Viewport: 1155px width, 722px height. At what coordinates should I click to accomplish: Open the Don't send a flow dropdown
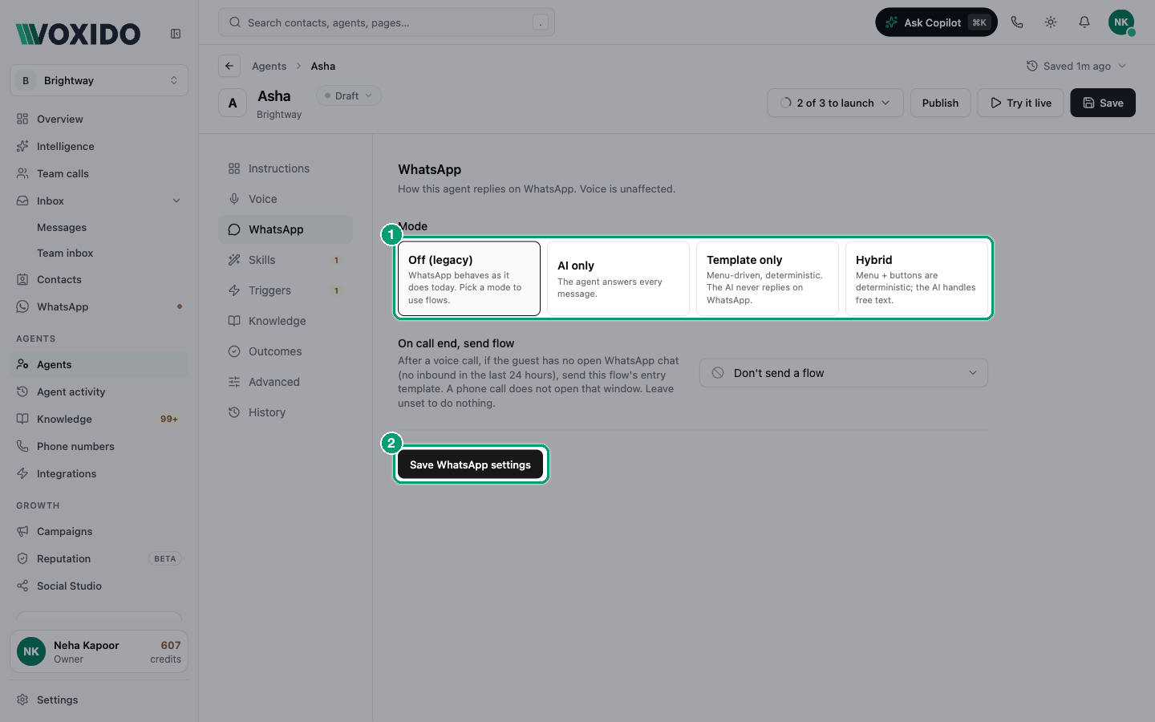click(844, 373)
